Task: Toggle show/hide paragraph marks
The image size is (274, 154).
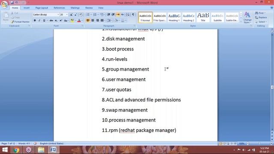Action: click(133, 15)
